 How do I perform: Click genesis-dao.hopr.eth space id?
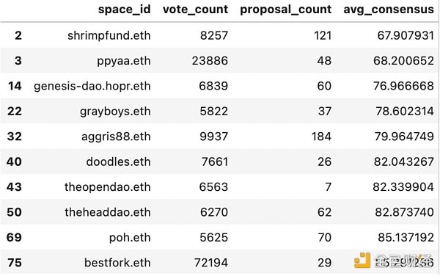92,86
